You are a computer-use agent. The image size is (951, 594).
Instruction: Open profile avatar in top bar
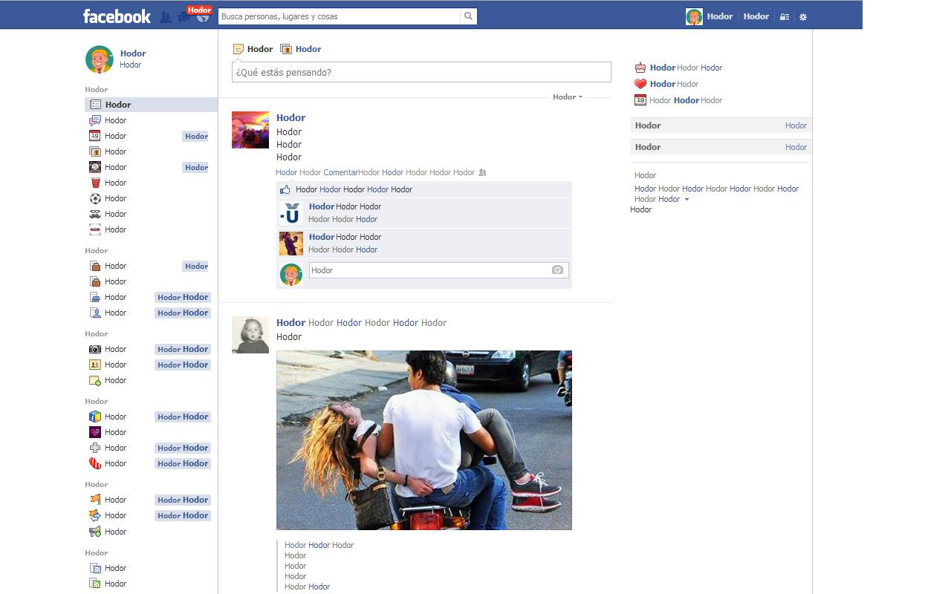694,16
